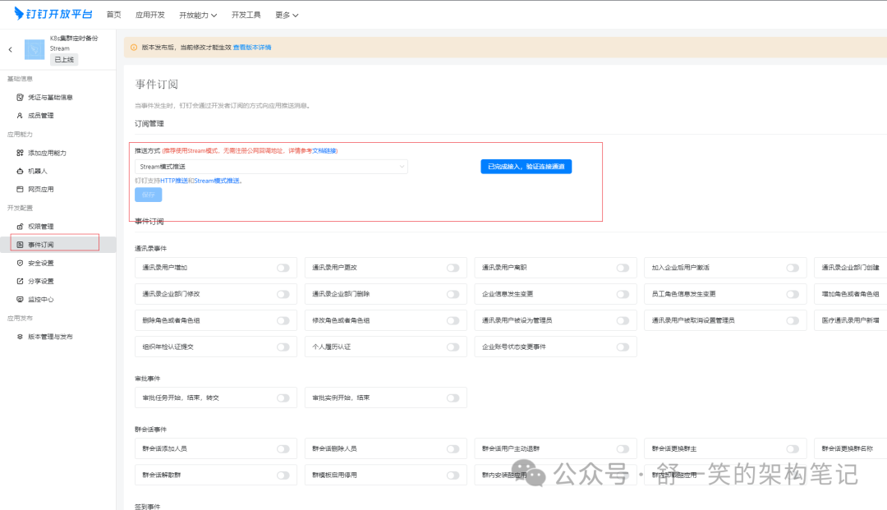The image size is (887, 510).
Task: Click the K8s backup app thumbnail
Action: [x=34, y=49]
